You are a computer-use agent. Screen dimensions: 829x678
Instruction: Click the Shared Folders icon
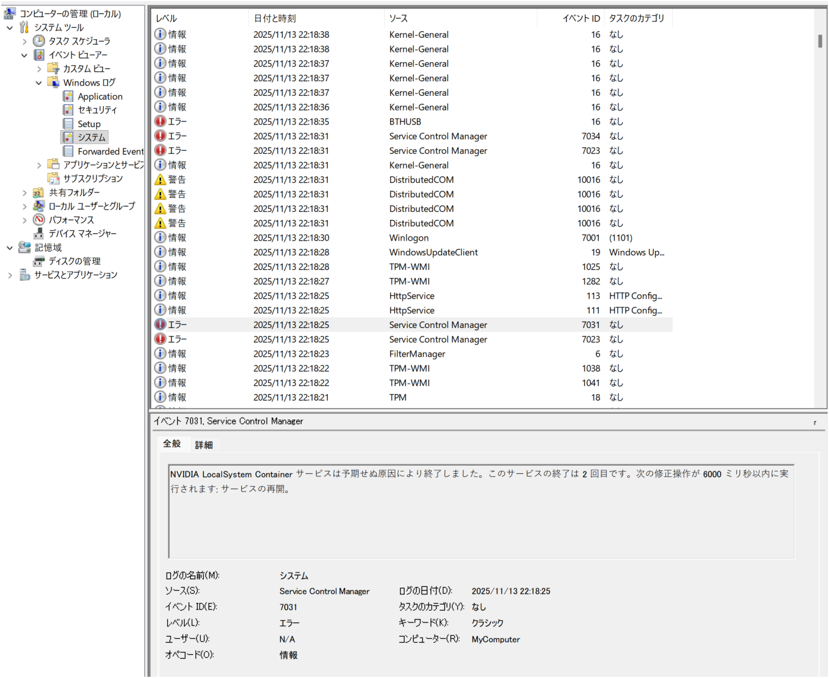coord(39,192)
